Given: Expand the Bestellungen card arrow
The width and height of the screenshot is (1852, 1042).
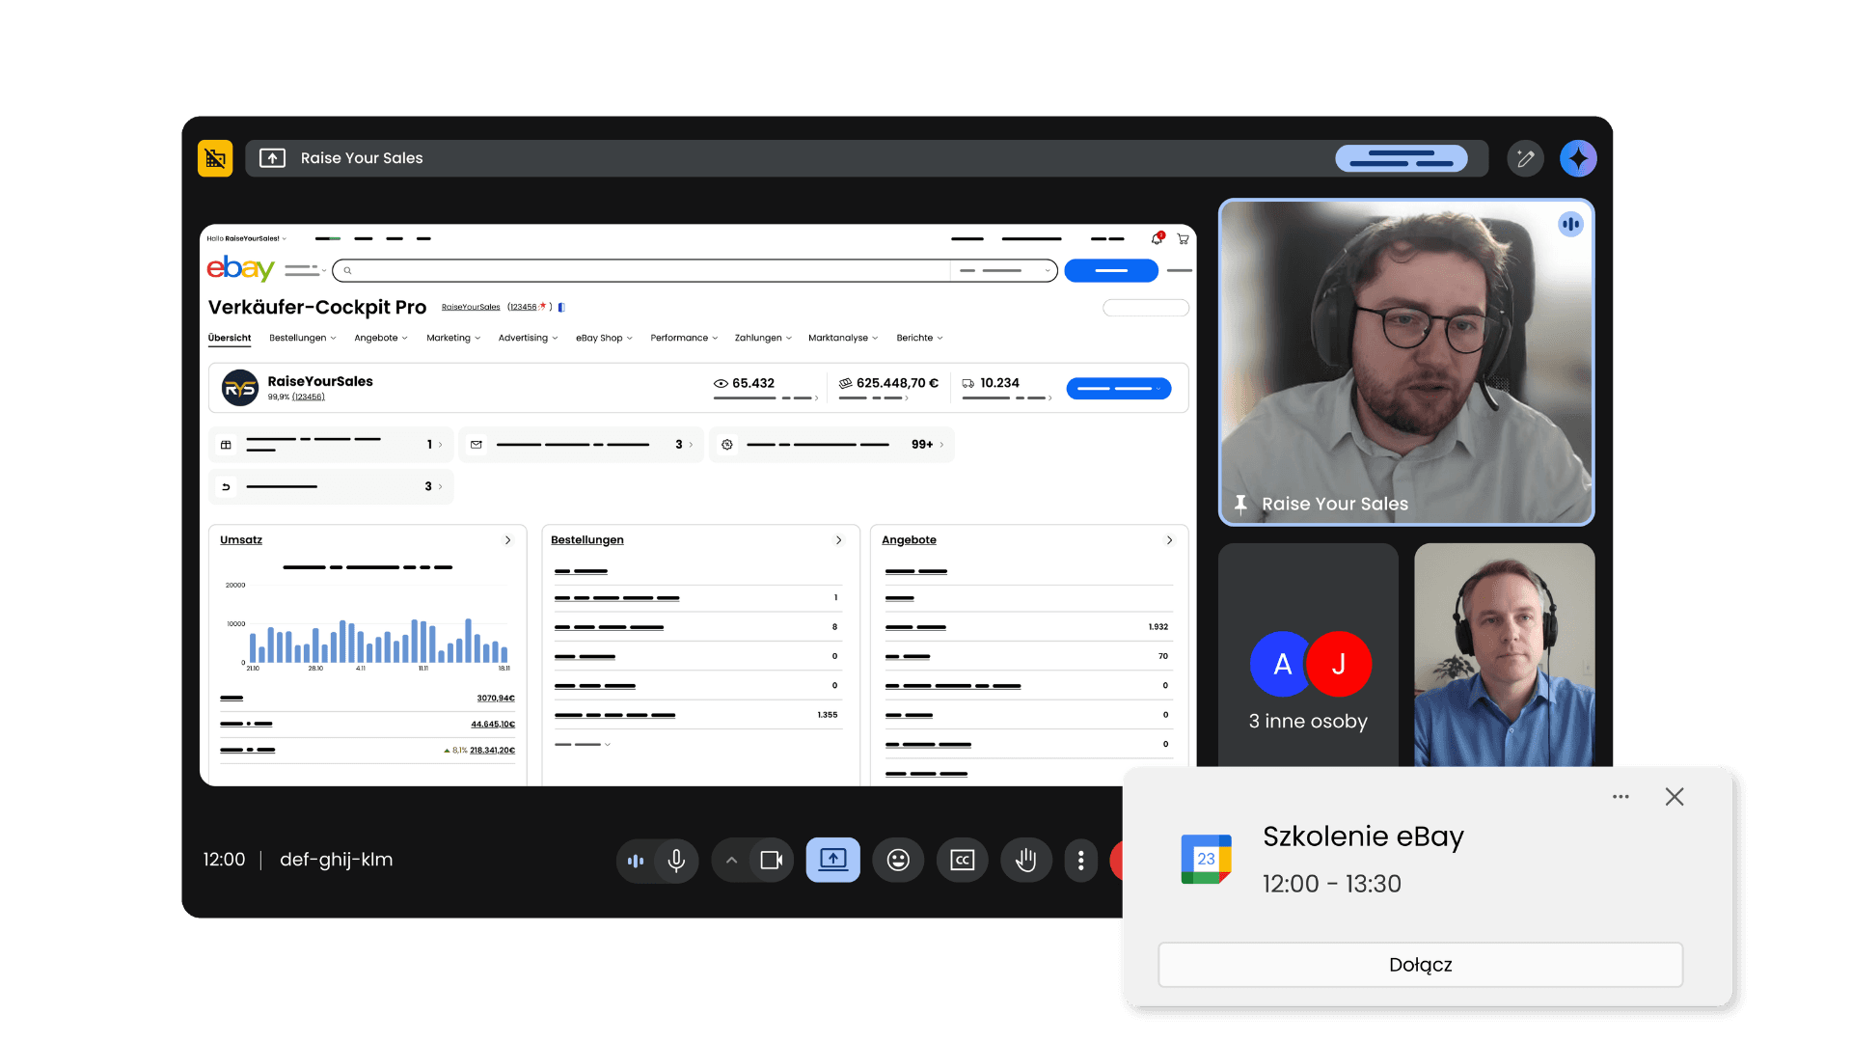Looking at the screenshot, I should point(839,540).
